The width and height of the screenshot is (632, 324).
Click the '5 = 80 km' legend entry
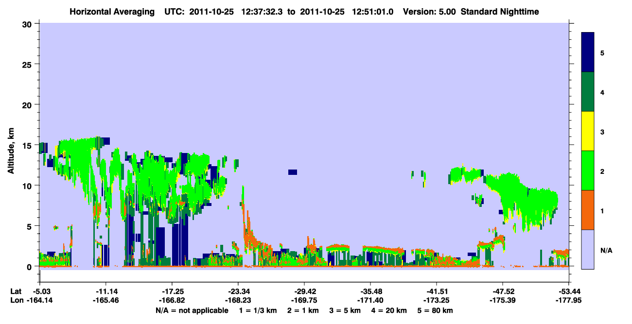pyautogui.click(x=435, y=310)
